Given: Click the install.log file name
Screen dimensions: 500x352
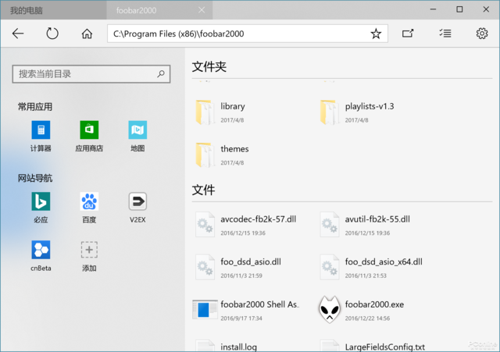Looking at the screenshot, I should 238,347.
